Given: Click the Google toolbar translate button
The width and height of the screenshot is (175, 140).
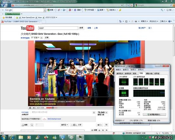Looking at the screenshot, I should 101,10.
